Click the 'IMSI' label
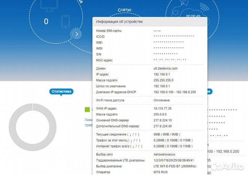This screenshot has height=175, width=248. 99,49
